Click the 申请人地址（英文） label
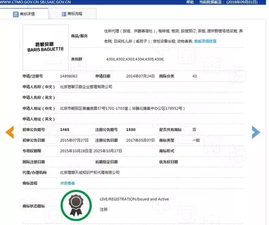 [39, 119]
